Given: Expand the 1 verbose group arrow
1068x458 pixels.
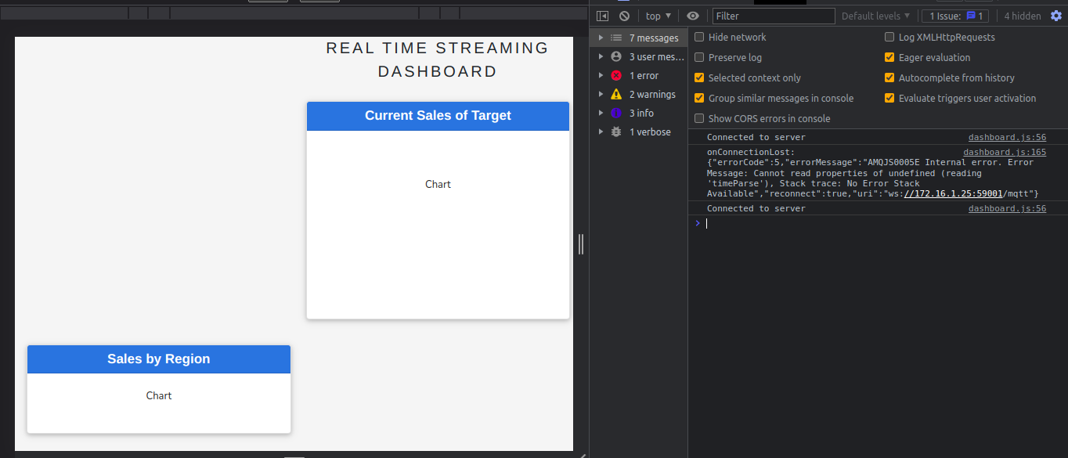Looking at the screenshot, I should click(x=601, y=132).
